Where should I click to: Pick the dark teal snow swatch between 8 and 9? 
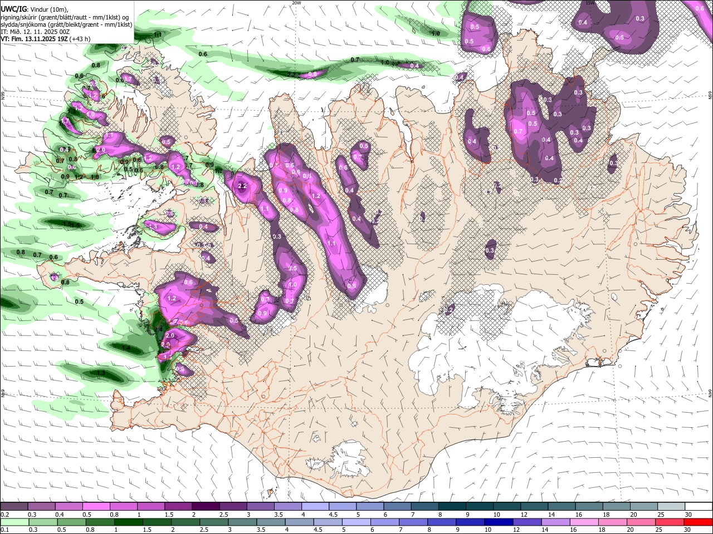click(452, 507)
